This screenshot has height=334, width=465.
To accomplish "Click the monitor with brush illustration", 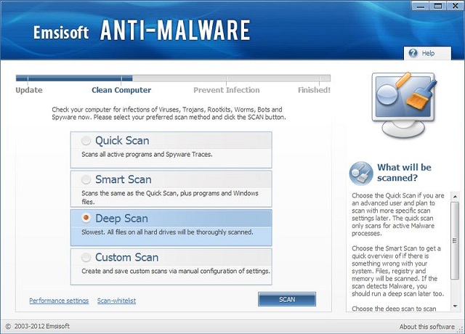I will pyautogui.click(x=403, y=105).
